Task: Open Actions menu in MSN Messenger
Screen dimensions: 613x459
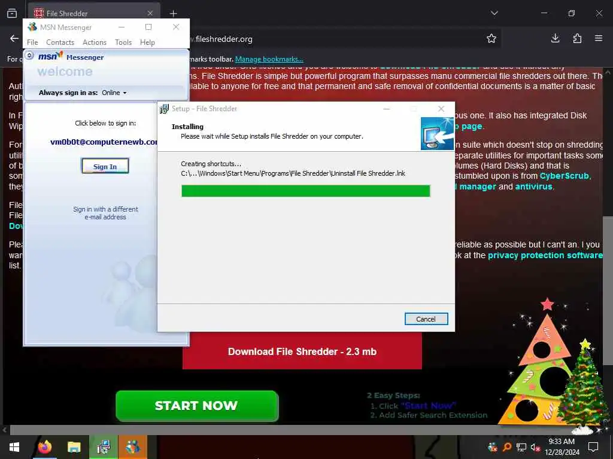Action: [95, 42]
